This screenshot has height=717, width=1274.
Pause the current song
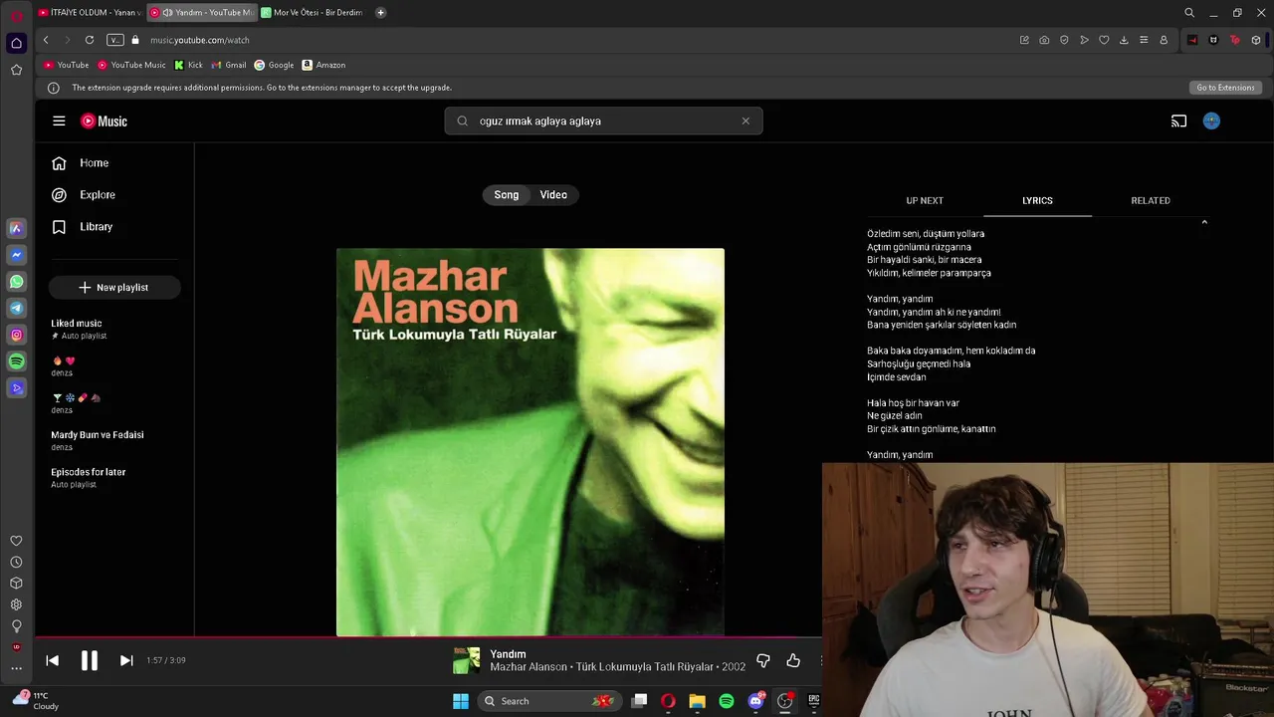89,660
